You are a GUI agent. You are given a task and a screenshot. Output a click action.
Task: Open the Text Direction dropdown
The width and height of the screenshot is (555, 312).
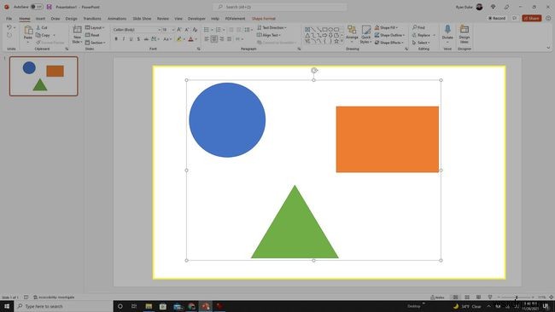(272, 27)
